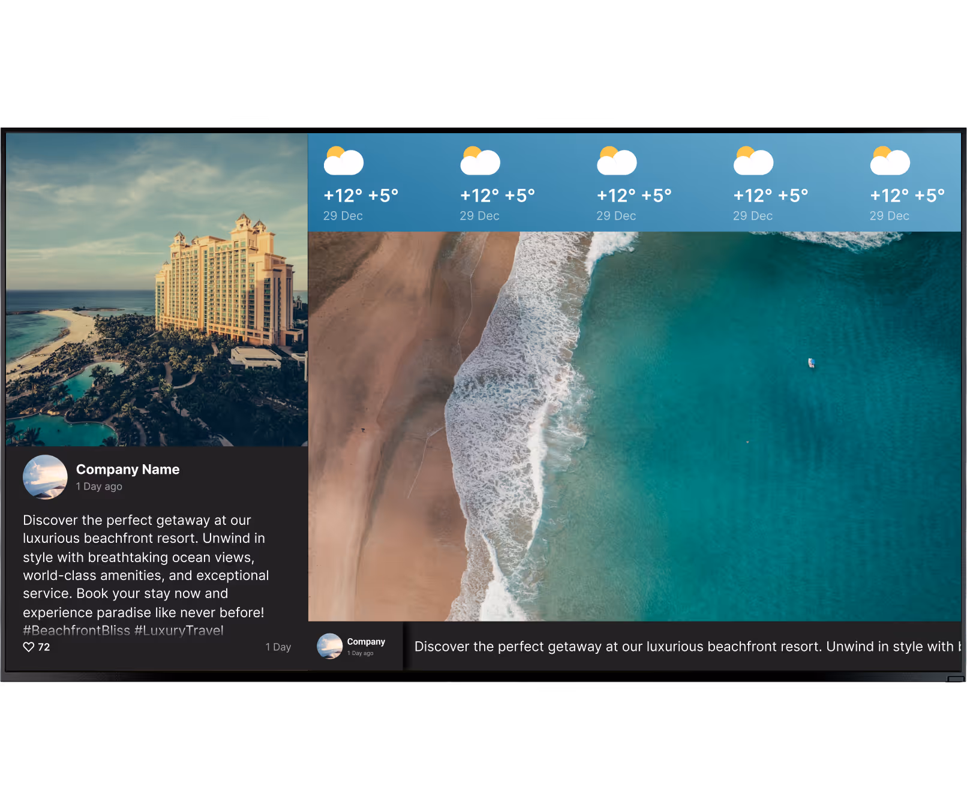Click the Company Name post header

(x=128, y=469)
